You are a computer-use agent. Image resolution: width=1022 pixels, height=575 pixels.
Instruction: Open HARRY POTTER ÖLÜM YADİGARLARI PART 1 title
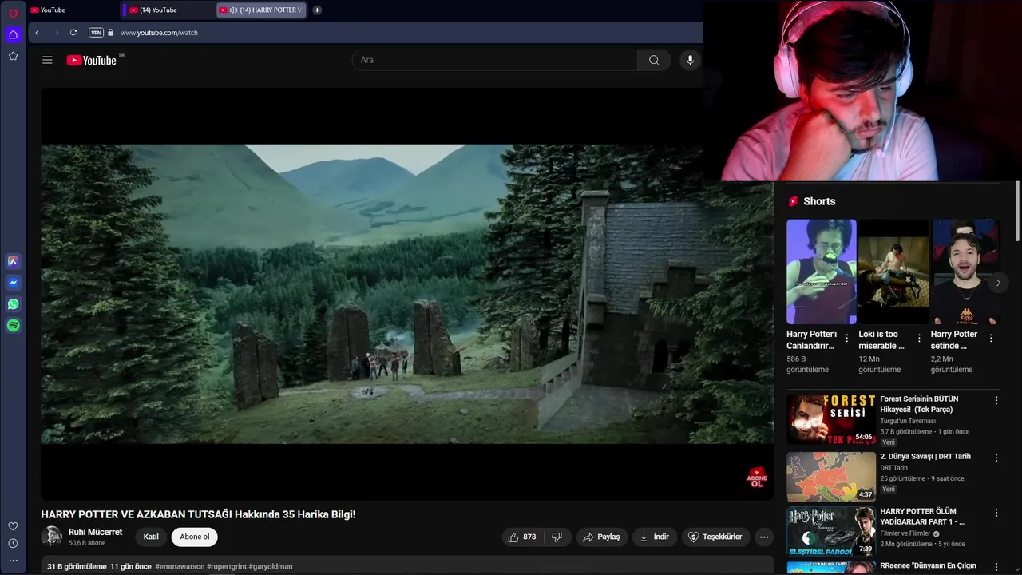click(x=922, y=517)
